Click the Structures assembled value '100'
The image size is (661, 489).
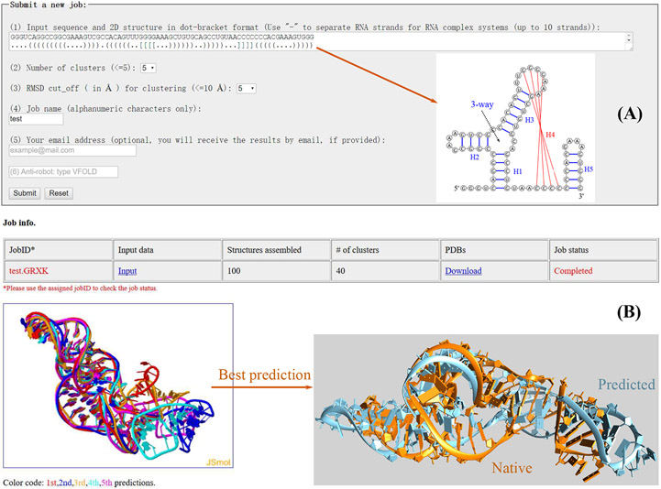[234, 271]
